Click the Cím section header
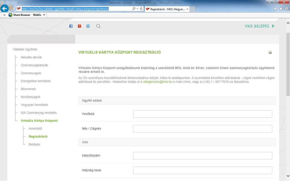The width and height of the screenshot is (290, 181). coord(177,142)
